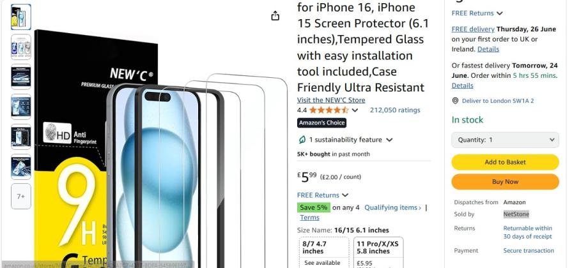This screenshot has width=572, height=268.
Task: Click the delivery location pin icon
Action: 455,101
